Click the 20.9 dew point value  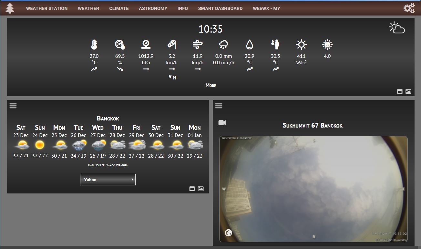pyautogui.click(x=250, y=56)
